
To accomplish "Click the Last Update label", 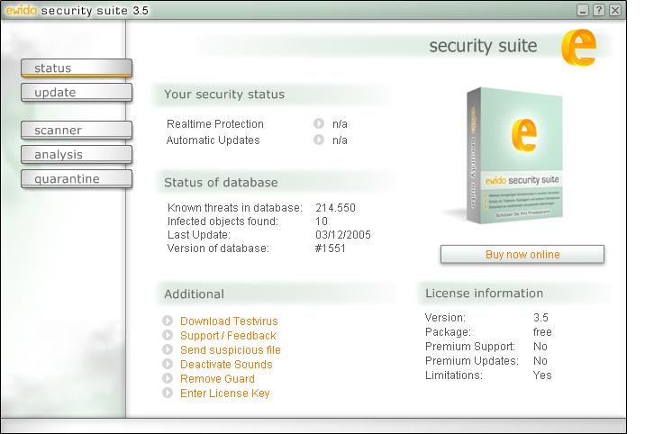I will [x=199, y=234].
